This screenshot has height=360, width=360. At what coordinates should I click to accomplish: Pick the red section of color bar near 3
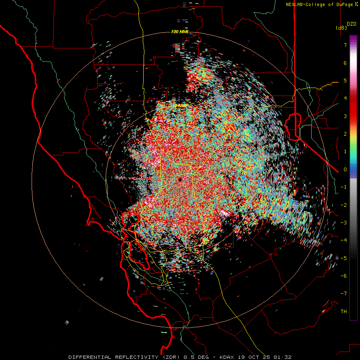(353, 112)
